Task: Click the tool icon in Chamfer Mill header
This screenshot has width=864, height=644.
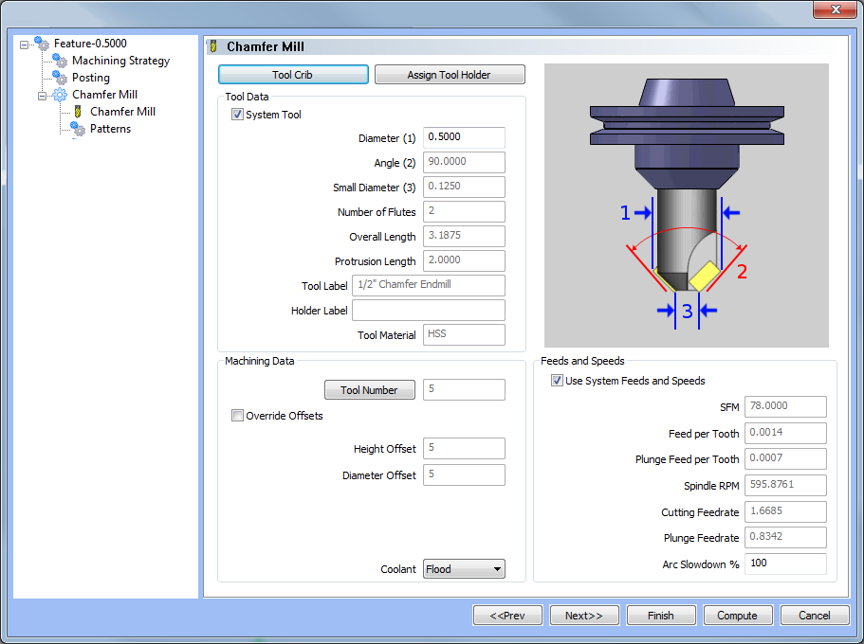Action: 213,46
